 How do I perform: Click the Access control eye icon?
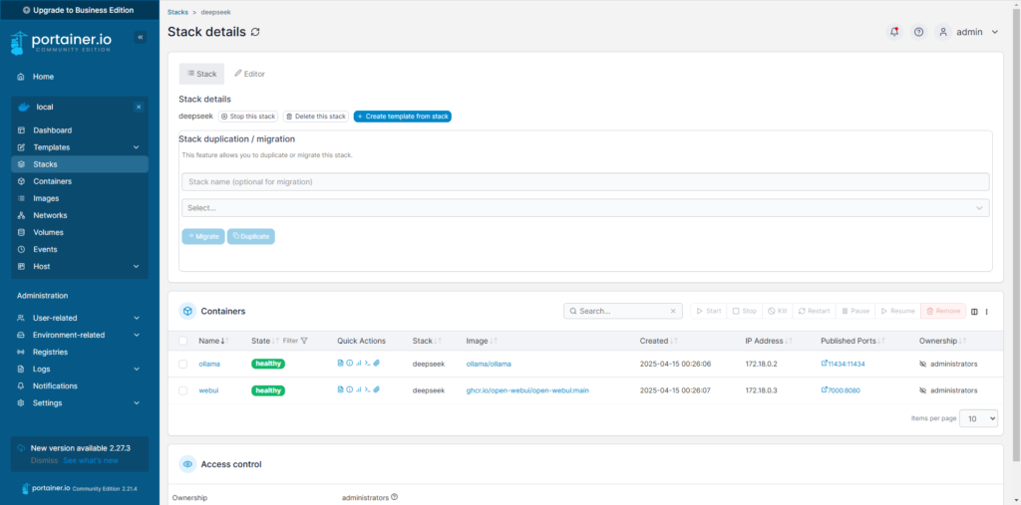point(187,464)
